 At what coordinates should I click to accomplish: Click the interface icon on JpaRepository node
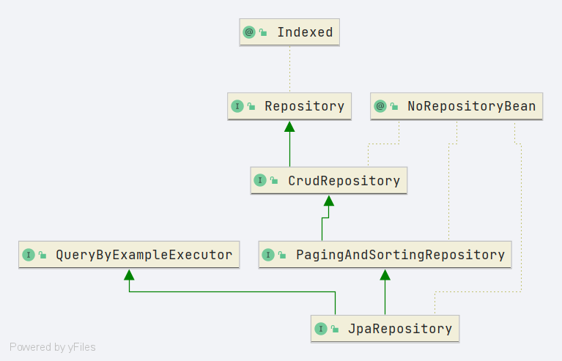(320, 329)
